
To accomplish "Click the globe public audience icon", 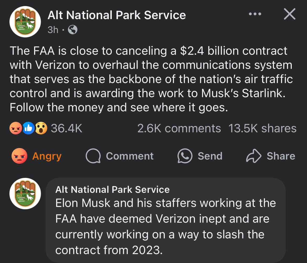I will 73,30.
